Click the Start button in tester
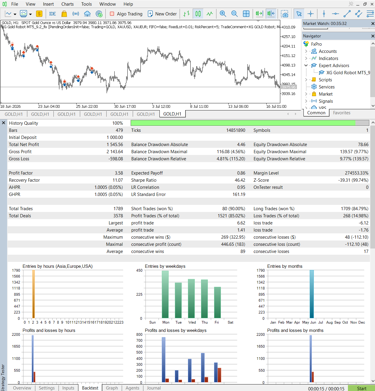Screen dimensions: 375x391 pyautogui.click(x=361, y=388)
